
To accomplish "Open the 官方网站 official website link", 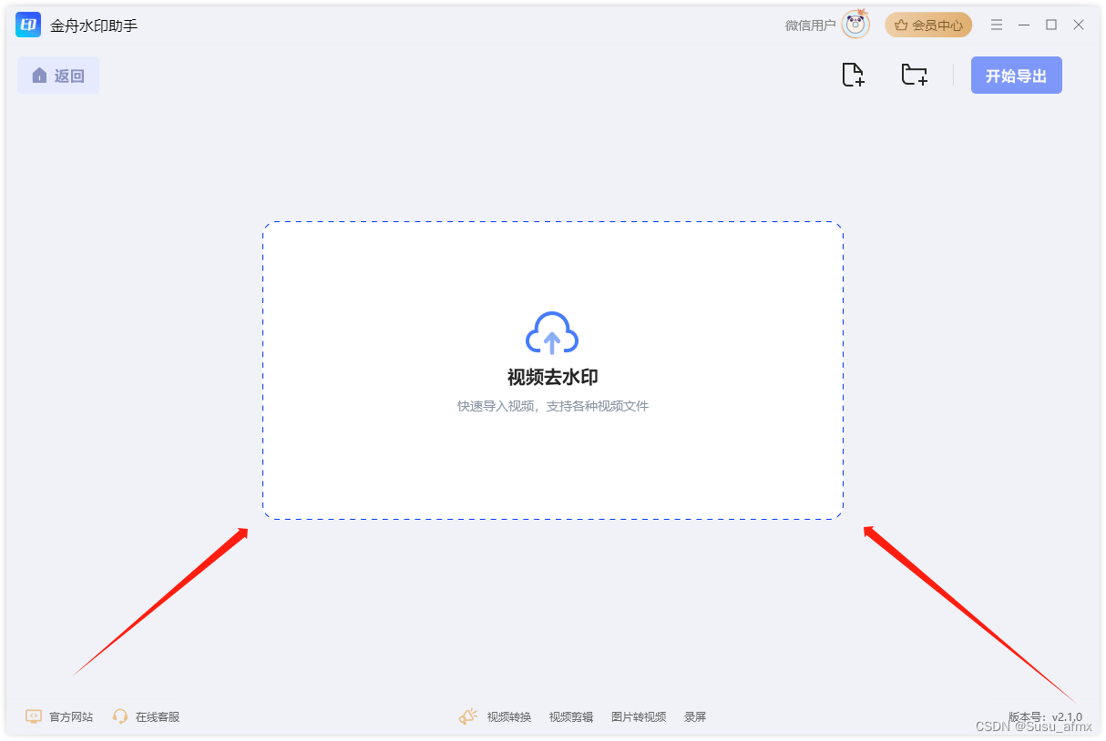I will [71, 717].
